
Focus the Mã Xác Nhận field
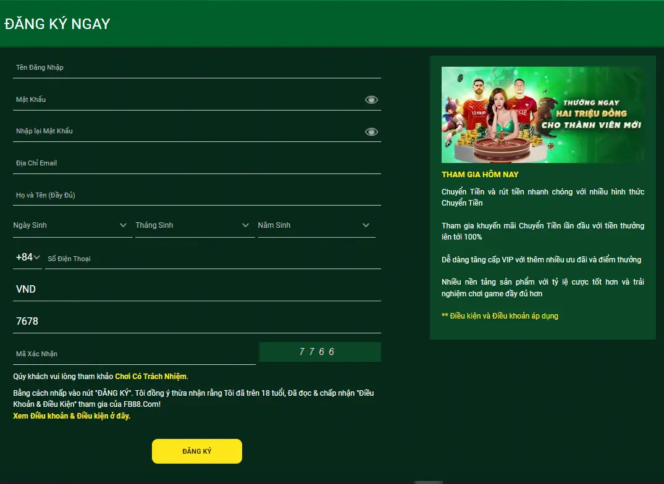(134, 354)
